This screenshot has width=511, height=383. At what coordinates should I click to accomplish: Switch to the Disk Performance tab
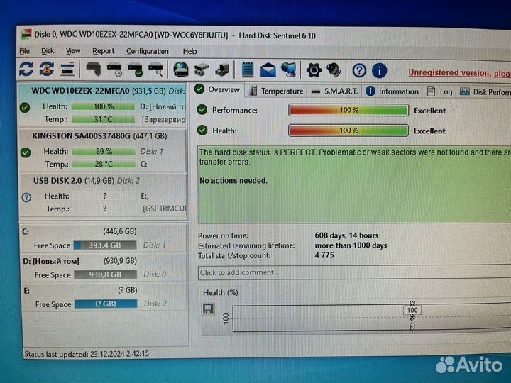[x=484, y=92]
